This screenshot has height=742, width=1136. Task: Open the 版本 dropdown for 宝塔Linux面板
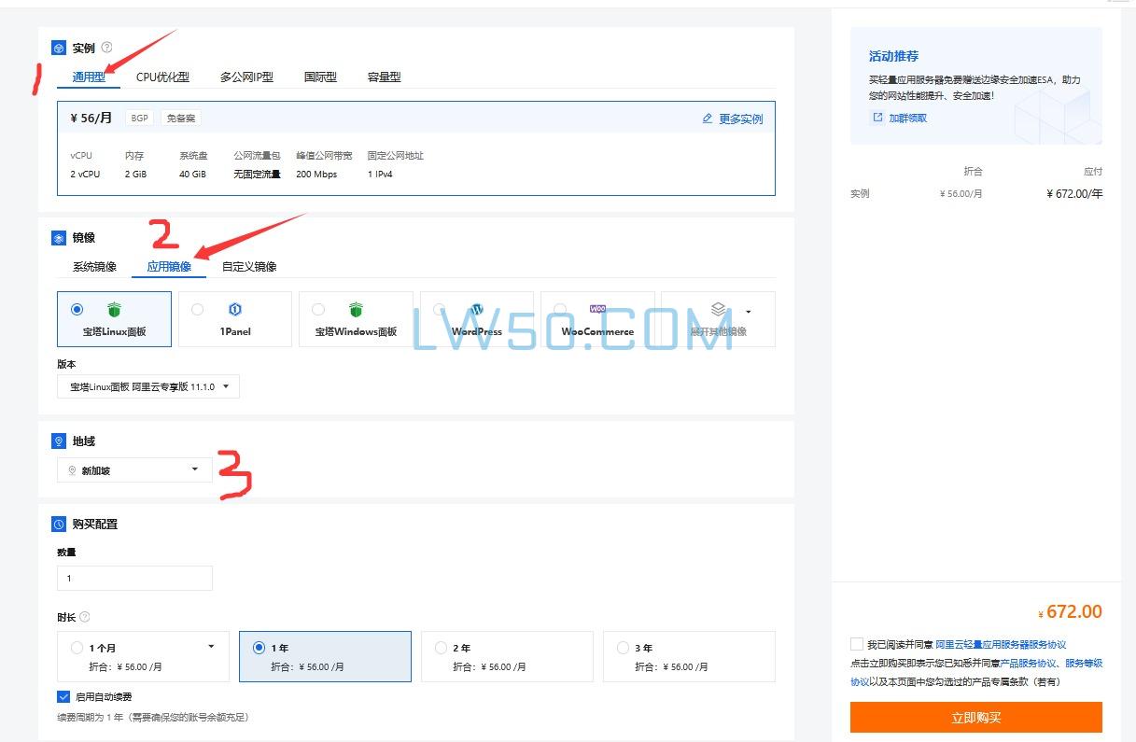147,385
